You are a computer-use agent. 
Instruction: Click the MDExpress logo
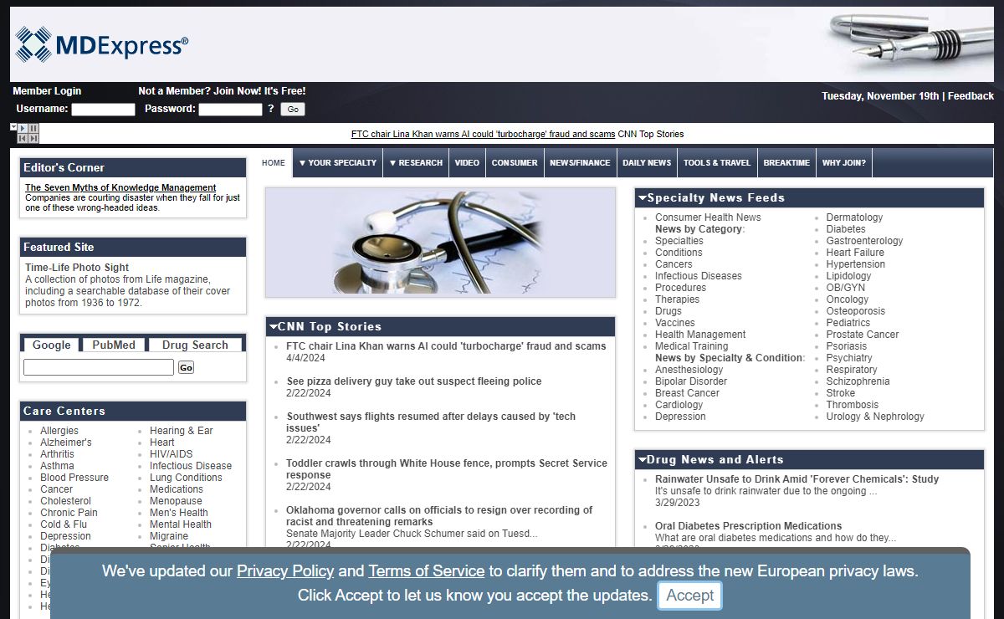pyautogui.click(x=101, y=44)
